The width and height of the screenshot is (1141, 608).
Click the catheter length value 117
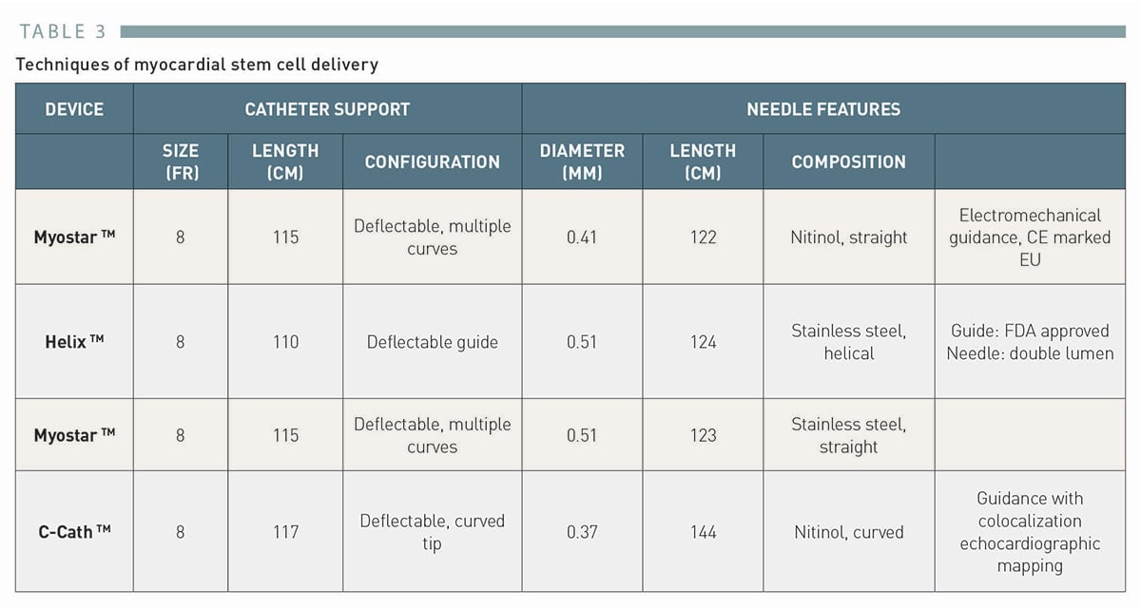pos(285,532)
